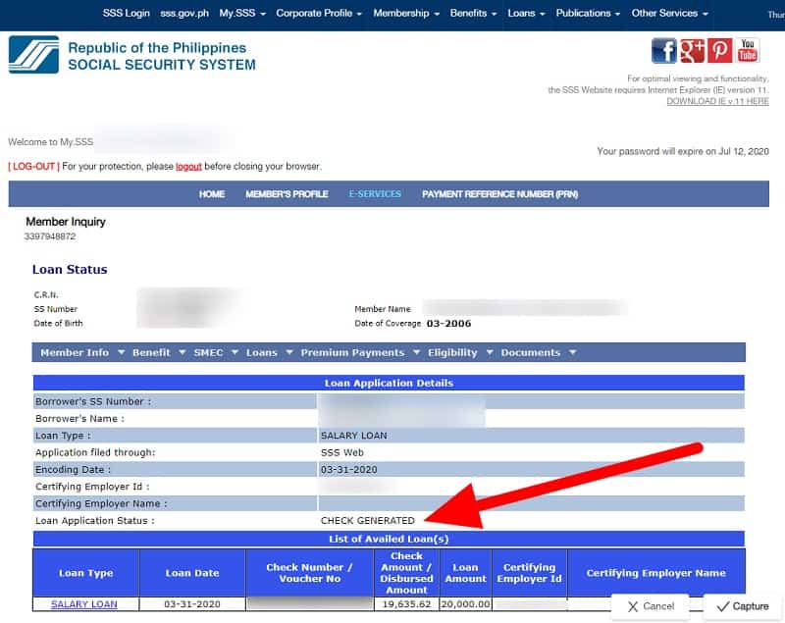Select the HOME tab
Screen dimensions: 785x623
coord(211,193)
